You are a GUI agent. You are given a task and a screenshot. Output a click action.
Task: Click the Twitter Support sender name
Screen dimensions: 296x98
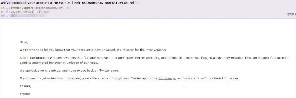22,8
